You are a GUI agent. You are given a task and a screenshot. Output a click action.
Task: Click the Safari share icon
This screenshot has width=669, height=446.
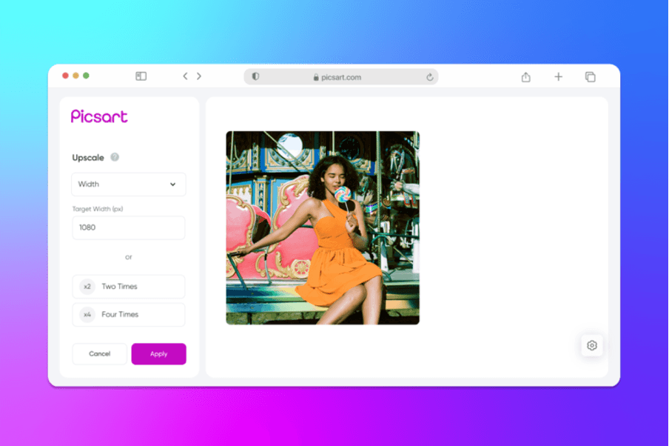click(x=526, y=76)
